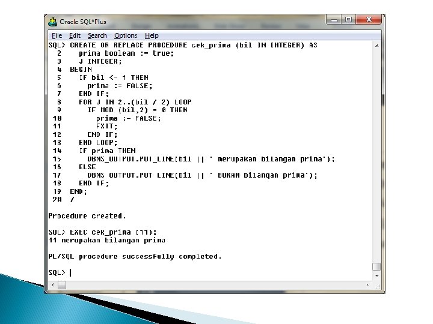Viewport: 433px width, 324px height.
Task: Click the 'END;' statement on line 19
Action: [x=78, y=191]
